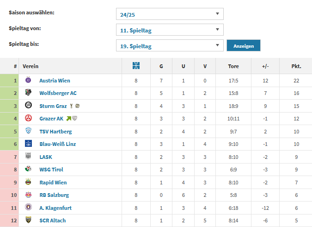Expand the 19. Spieltag end matchday dropdown
312x227 pixels.
click(170, 46)
